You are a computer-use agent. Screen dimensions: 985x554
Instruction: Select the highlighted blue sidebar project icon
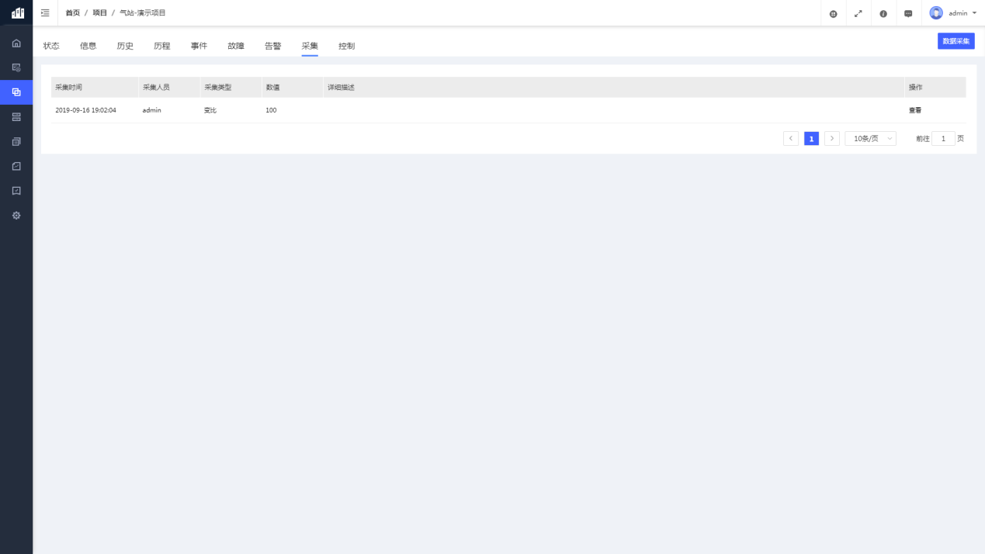tap(16, 92)
